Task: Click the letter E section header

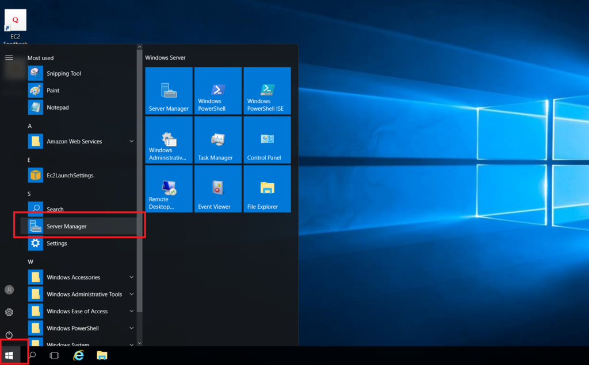Action: click(29, 160)
